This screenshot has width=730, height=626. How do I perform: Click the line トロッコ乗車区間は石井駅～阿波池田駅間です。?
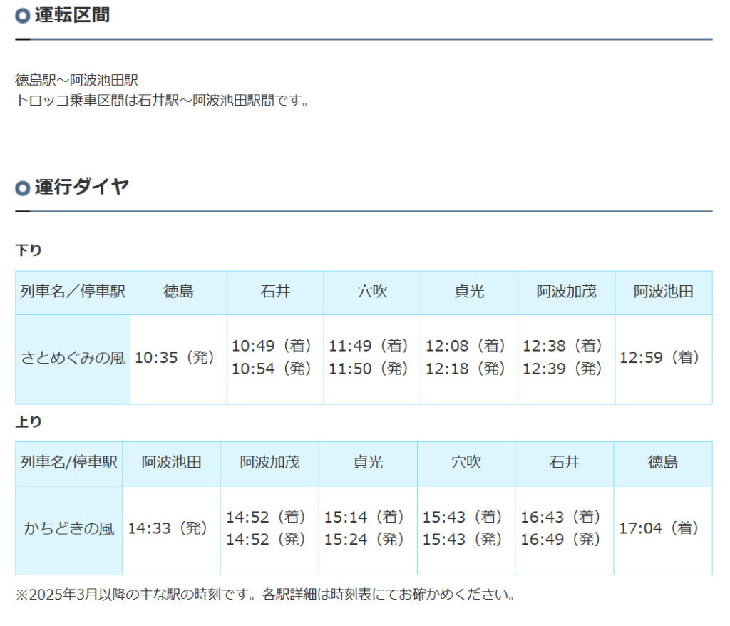click(x=163, y=100)
